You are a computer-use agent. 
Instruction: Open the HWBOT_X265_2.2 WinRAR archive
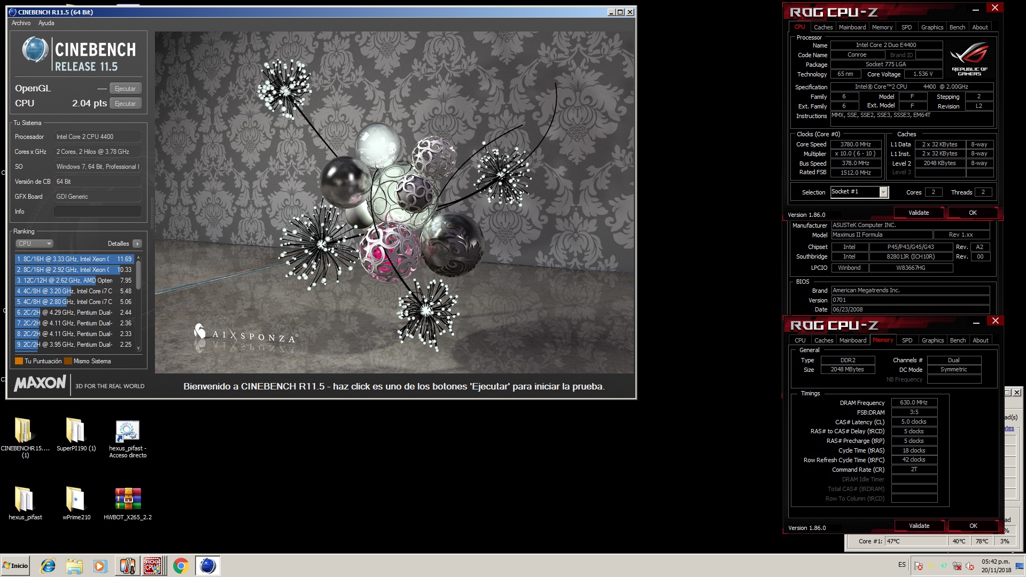pyautogui.click(x=128, y=503)
